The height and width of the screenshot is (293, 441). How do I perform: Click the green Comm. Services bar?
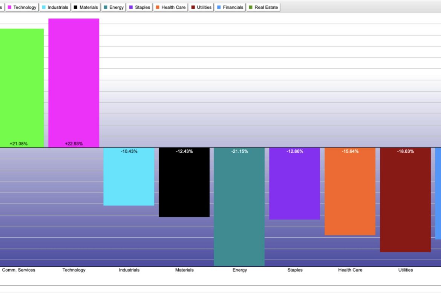[x=21, y=88]
